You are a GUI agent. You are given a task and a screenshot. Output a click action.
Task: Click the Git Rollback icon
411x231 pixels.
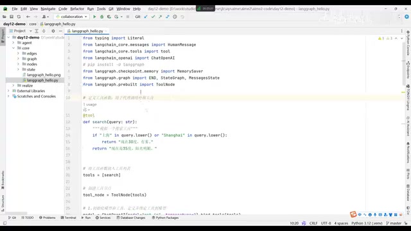coord(182,17)
